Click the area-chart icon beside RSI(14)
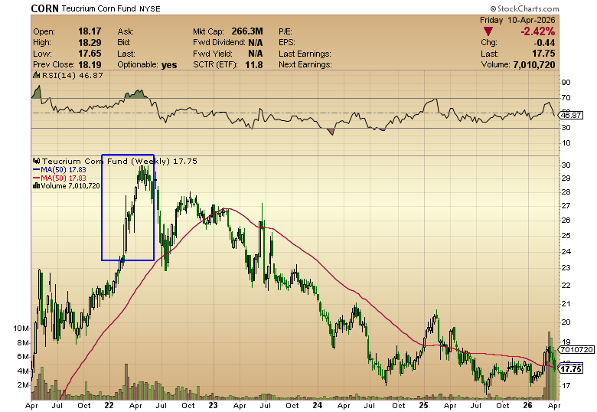597x412 pixels. [x=37, y=75]
